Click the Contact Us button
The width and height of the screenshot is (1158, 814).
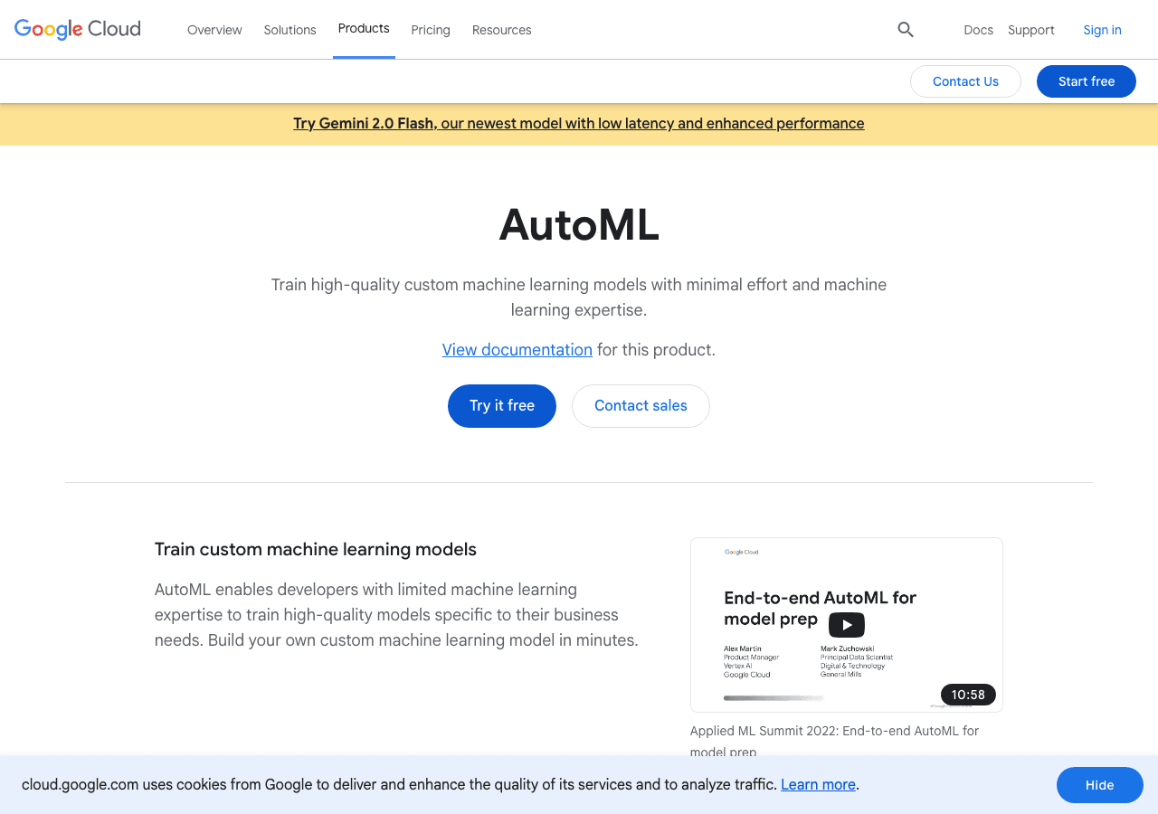pos(965,81)
